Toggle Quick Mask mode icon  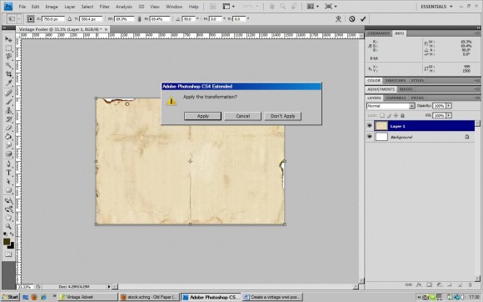click(8, 254)
